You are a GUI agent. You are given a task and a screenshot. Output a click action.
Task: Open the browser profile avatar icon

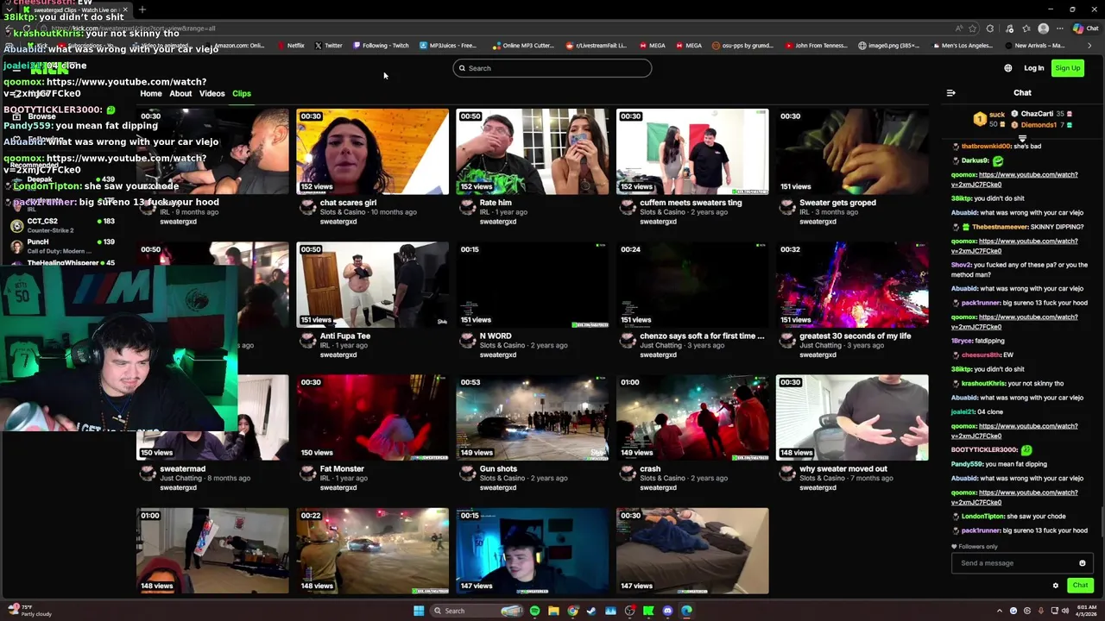tap(1043, 28)
